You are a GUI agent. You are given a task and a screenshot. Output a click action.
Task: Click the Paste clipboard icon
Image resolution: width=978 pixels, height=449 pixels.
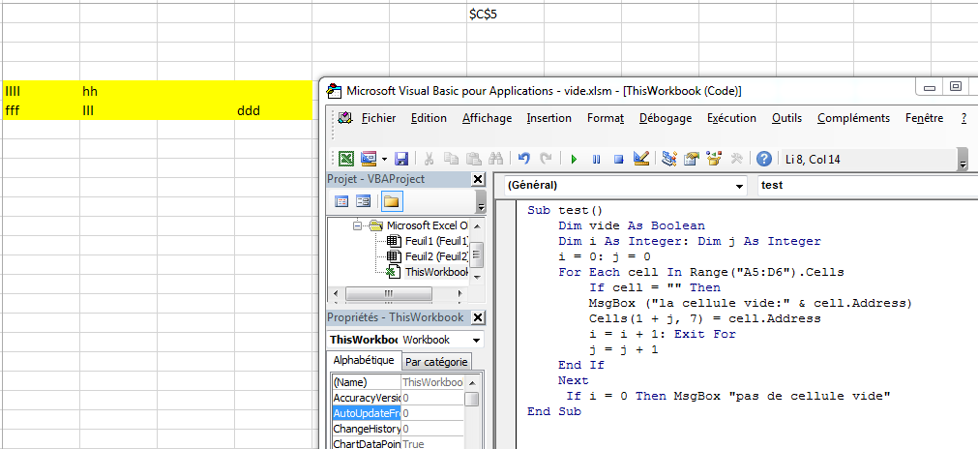click(x=474, y=159)
